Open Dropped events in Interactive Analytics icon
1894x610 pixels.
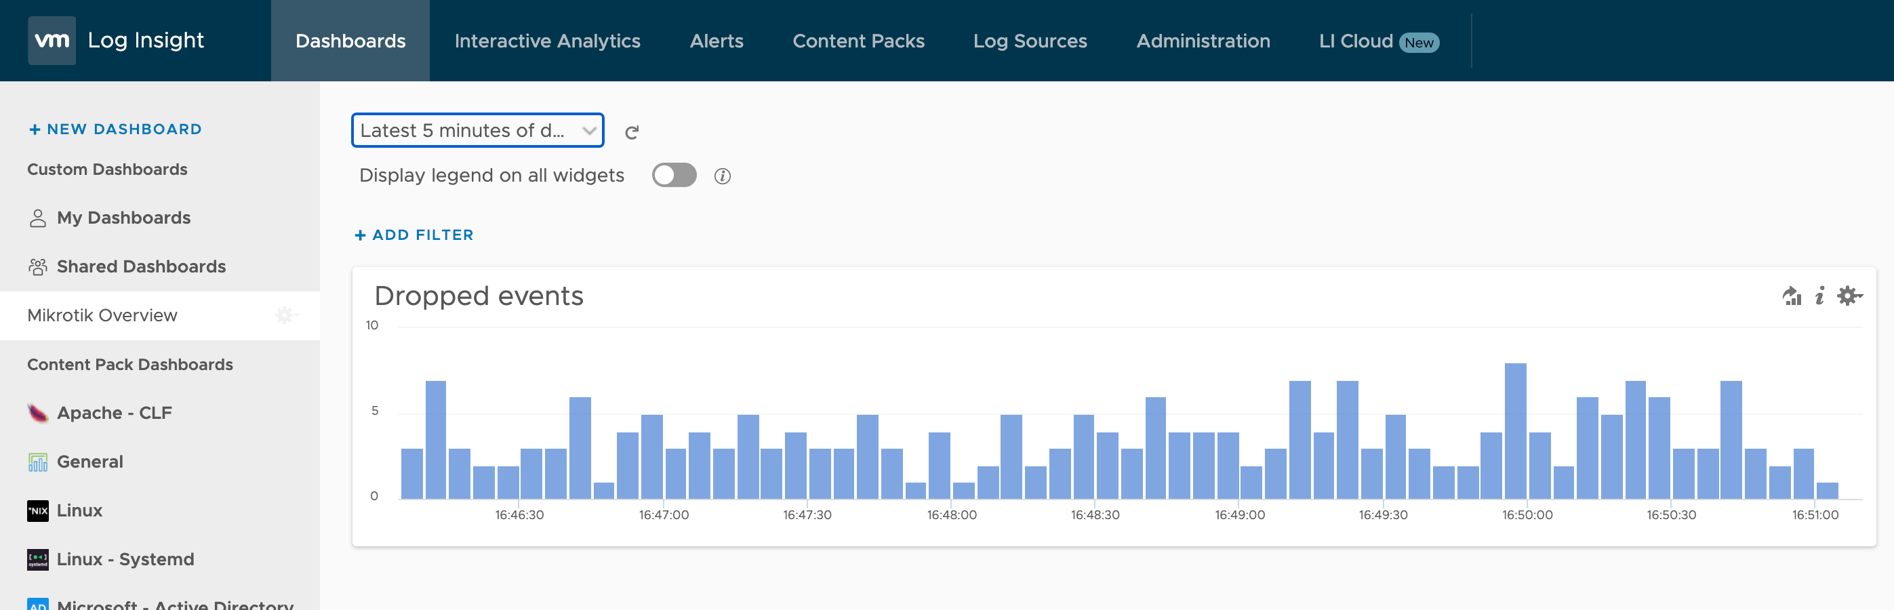coord(1792,296)
